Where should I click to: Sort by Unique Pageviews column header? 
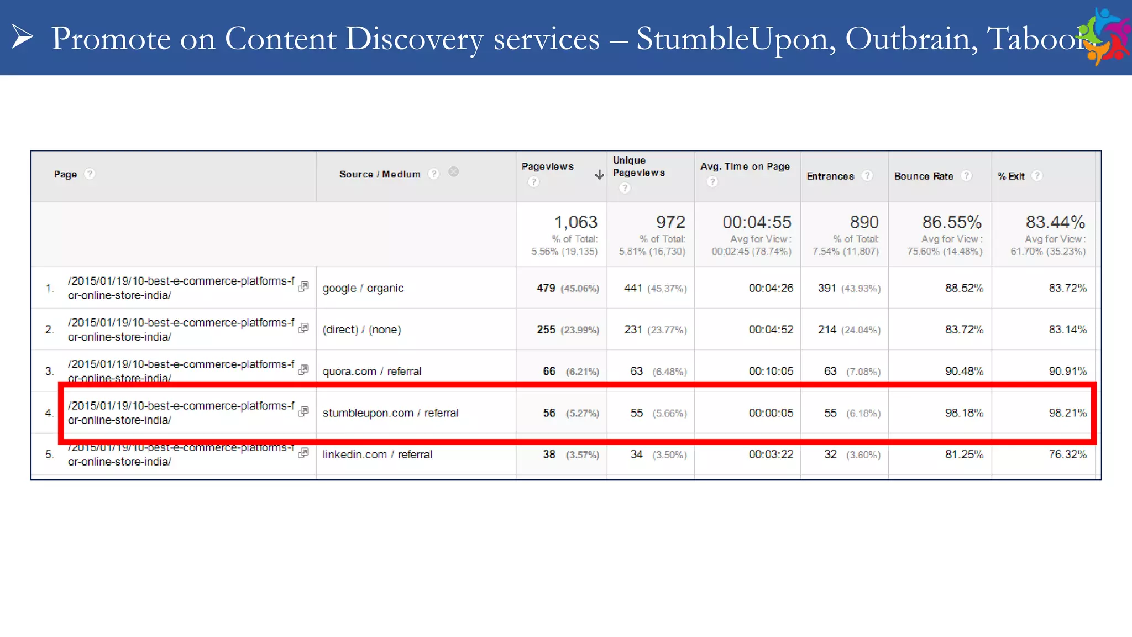(x=638, y=166)
